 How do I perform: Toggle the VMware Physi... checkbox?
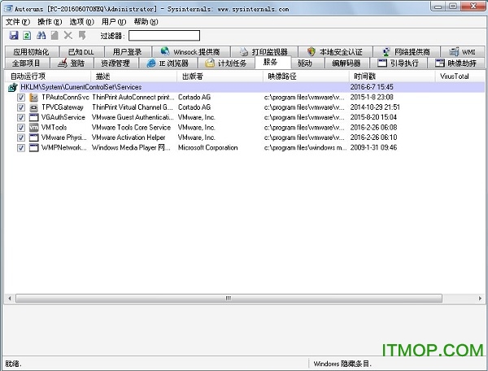click(21, 137)
